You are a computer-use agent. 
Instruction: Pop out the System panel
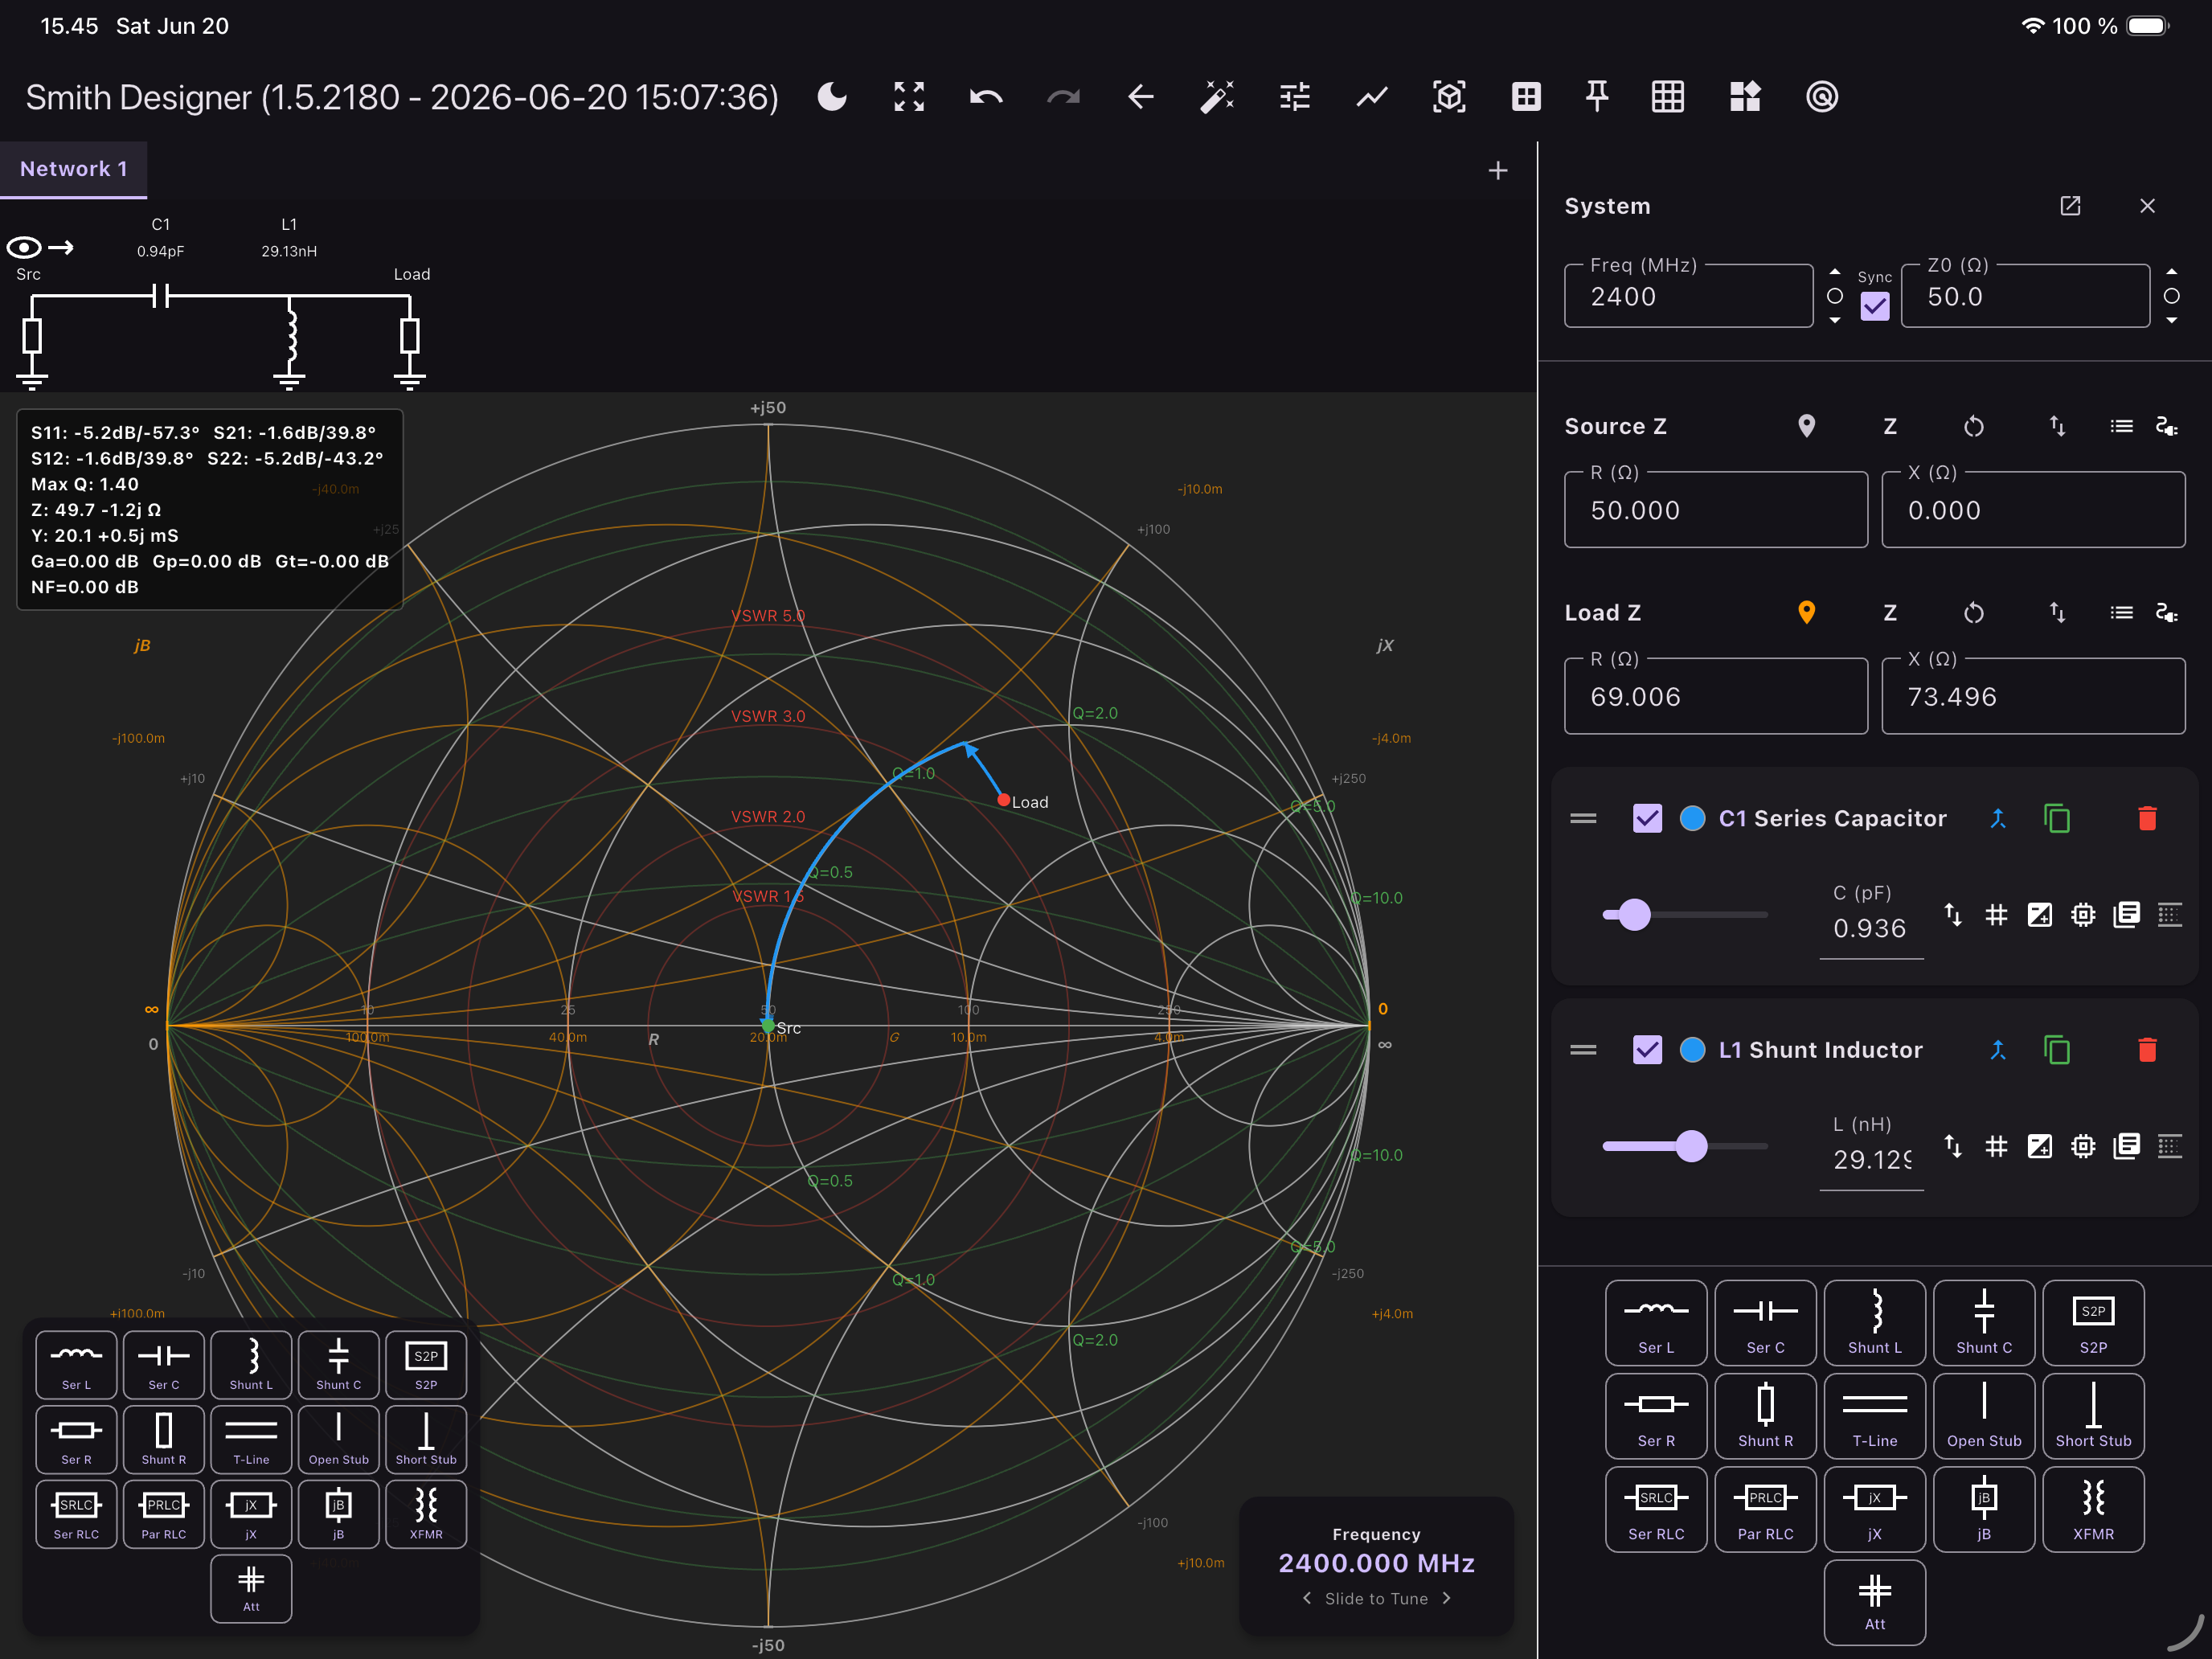pyautogui.click(x=2070, y=206)
